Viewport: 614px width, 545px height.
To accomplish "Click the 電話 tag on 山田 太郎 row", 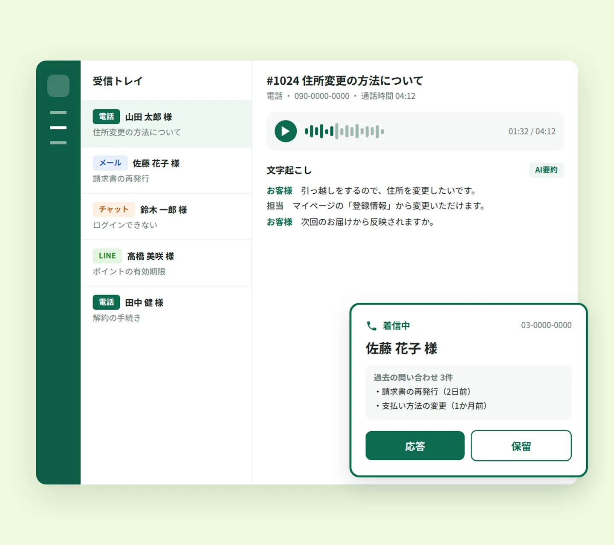I will pos(107,117).
